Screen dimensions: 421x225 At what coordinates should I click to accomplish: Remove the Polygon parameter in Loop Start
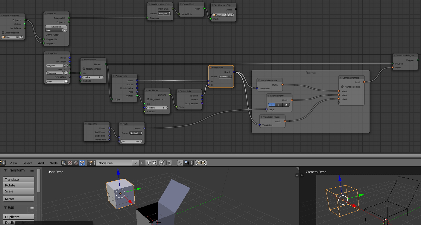(66, 65)
